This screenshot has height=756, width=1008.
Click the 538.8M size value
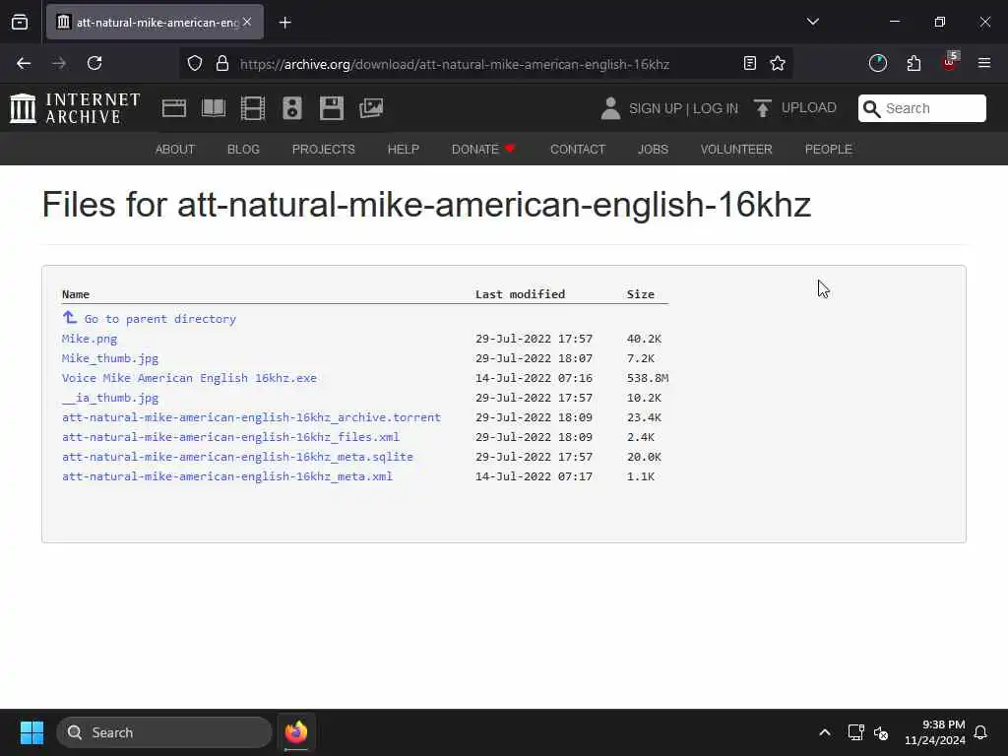point(648,378)
